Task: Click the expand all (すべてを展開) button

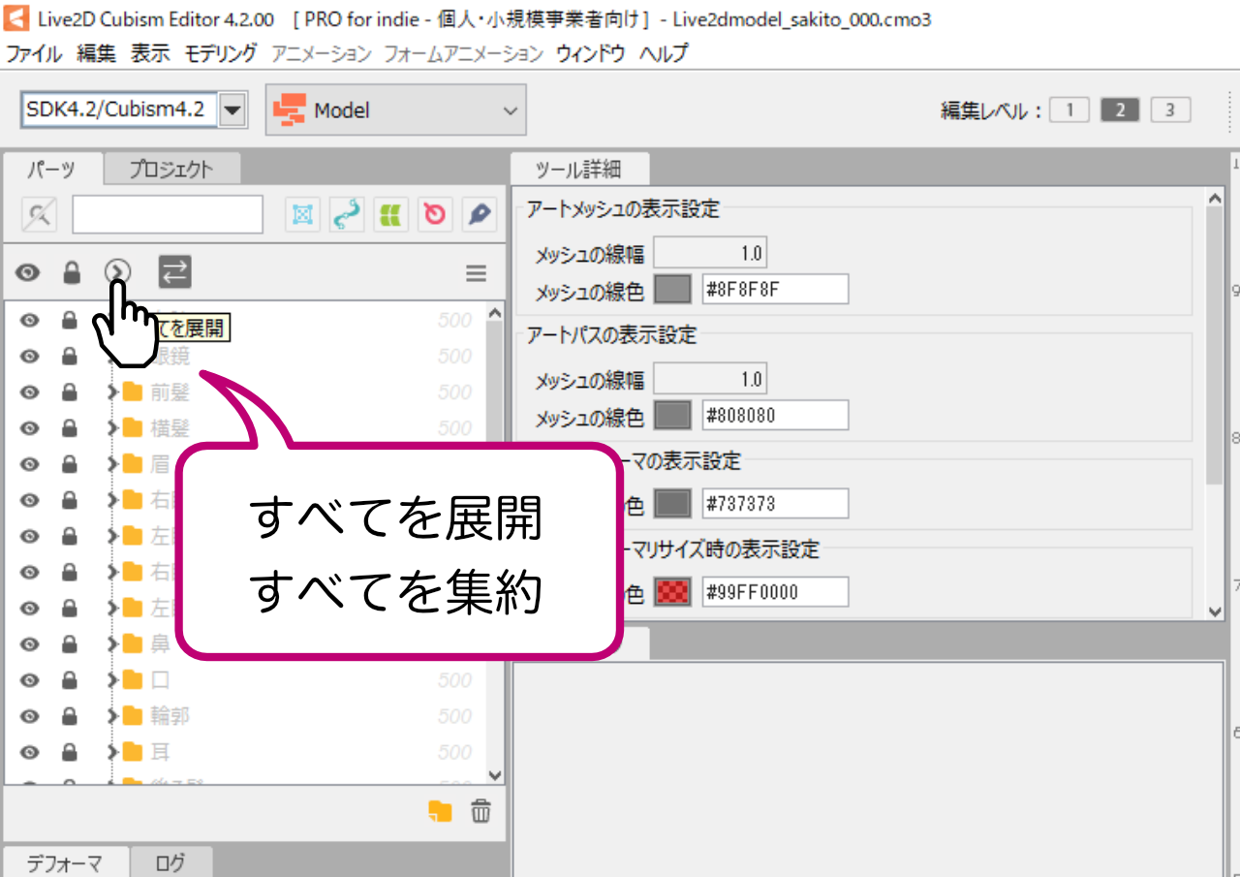Action: coord(118,273)
